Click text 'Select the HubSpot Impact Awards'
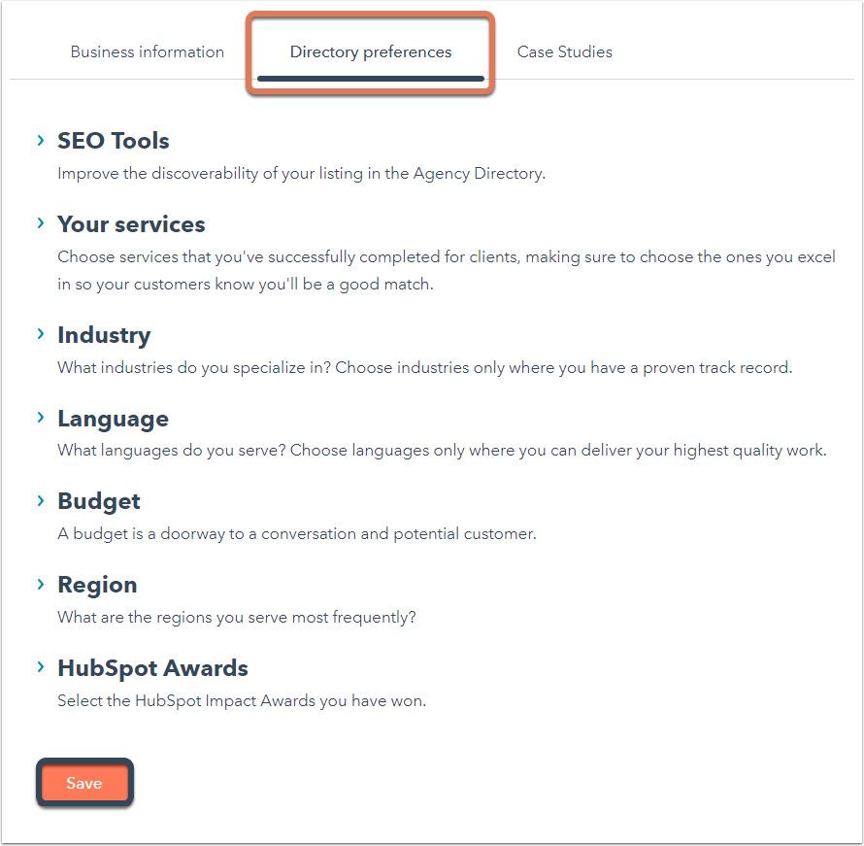 (186, 701)
